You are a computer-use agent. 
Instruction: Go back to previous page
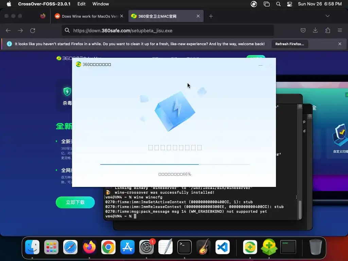coord(8,30)
